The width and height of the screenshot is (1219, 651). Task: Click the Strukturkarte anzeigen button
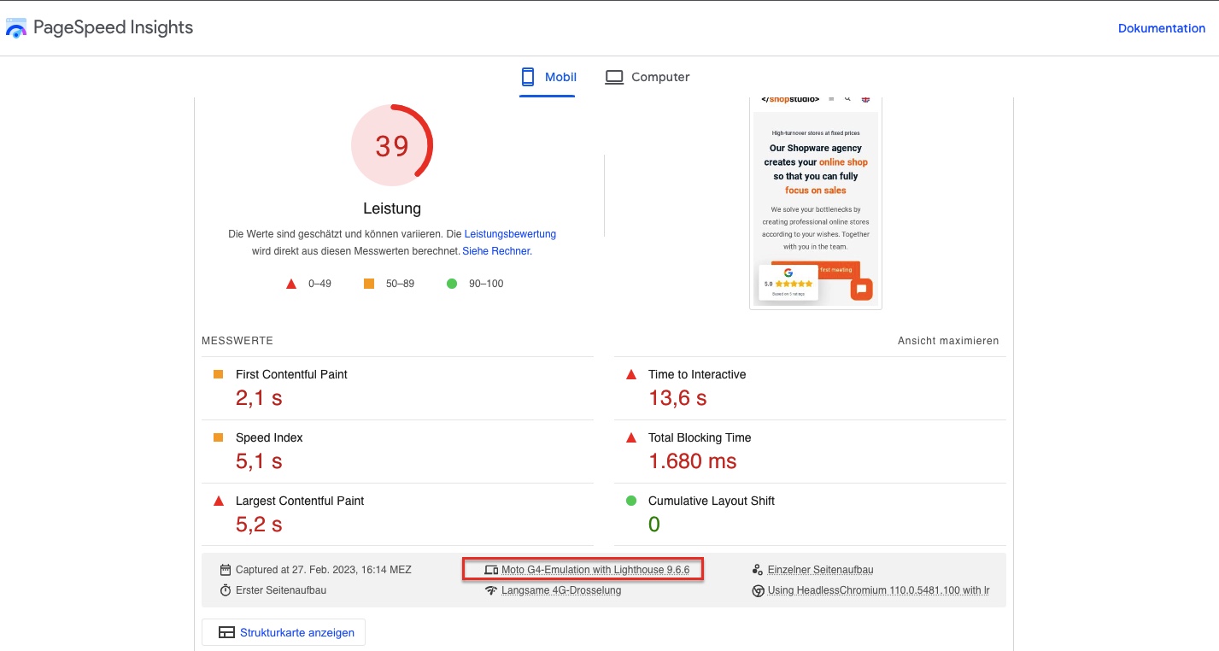click(x=284, y=632)
